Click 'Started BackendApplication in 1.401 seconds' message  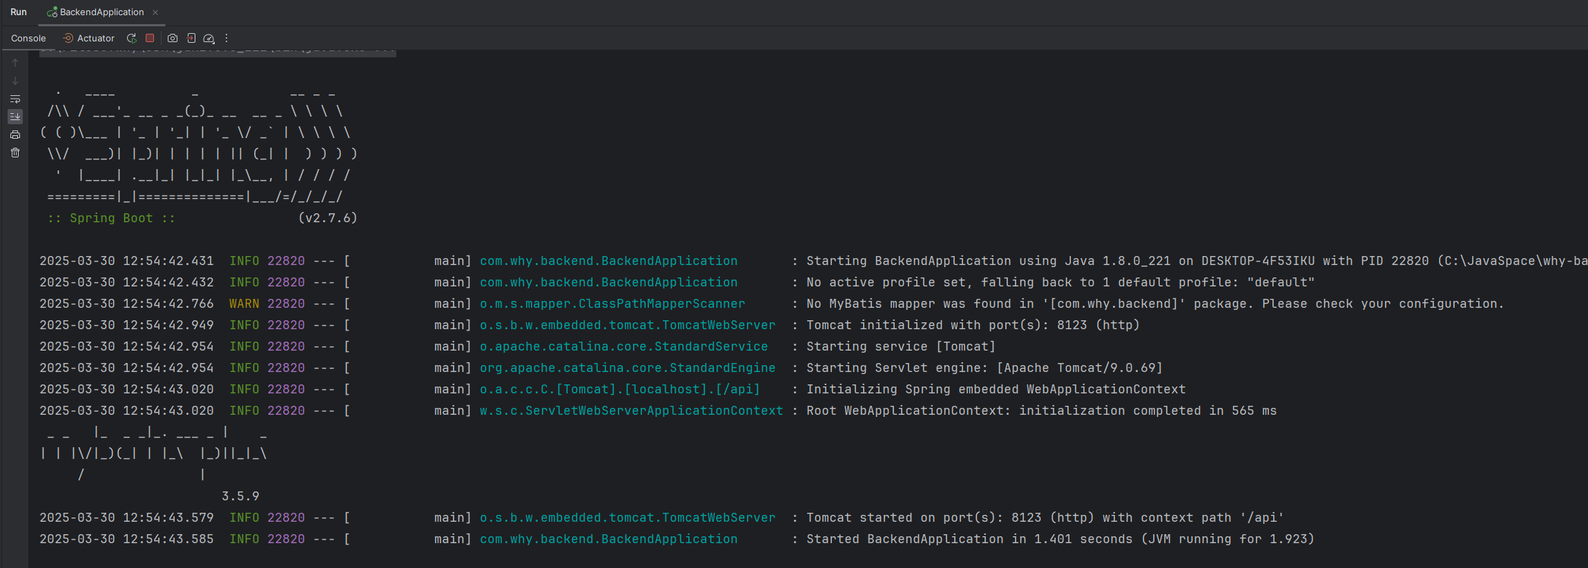[x=1061, y=539]
